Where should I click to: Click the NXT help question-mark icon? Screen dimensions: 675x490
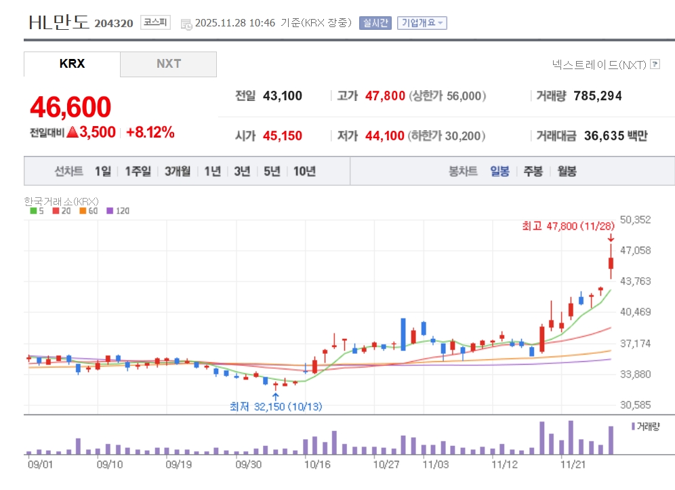point(655,64)
